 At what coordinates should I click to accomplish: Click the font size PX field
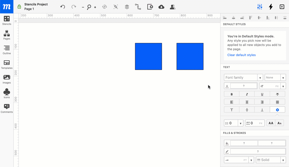tap(270, 86)
